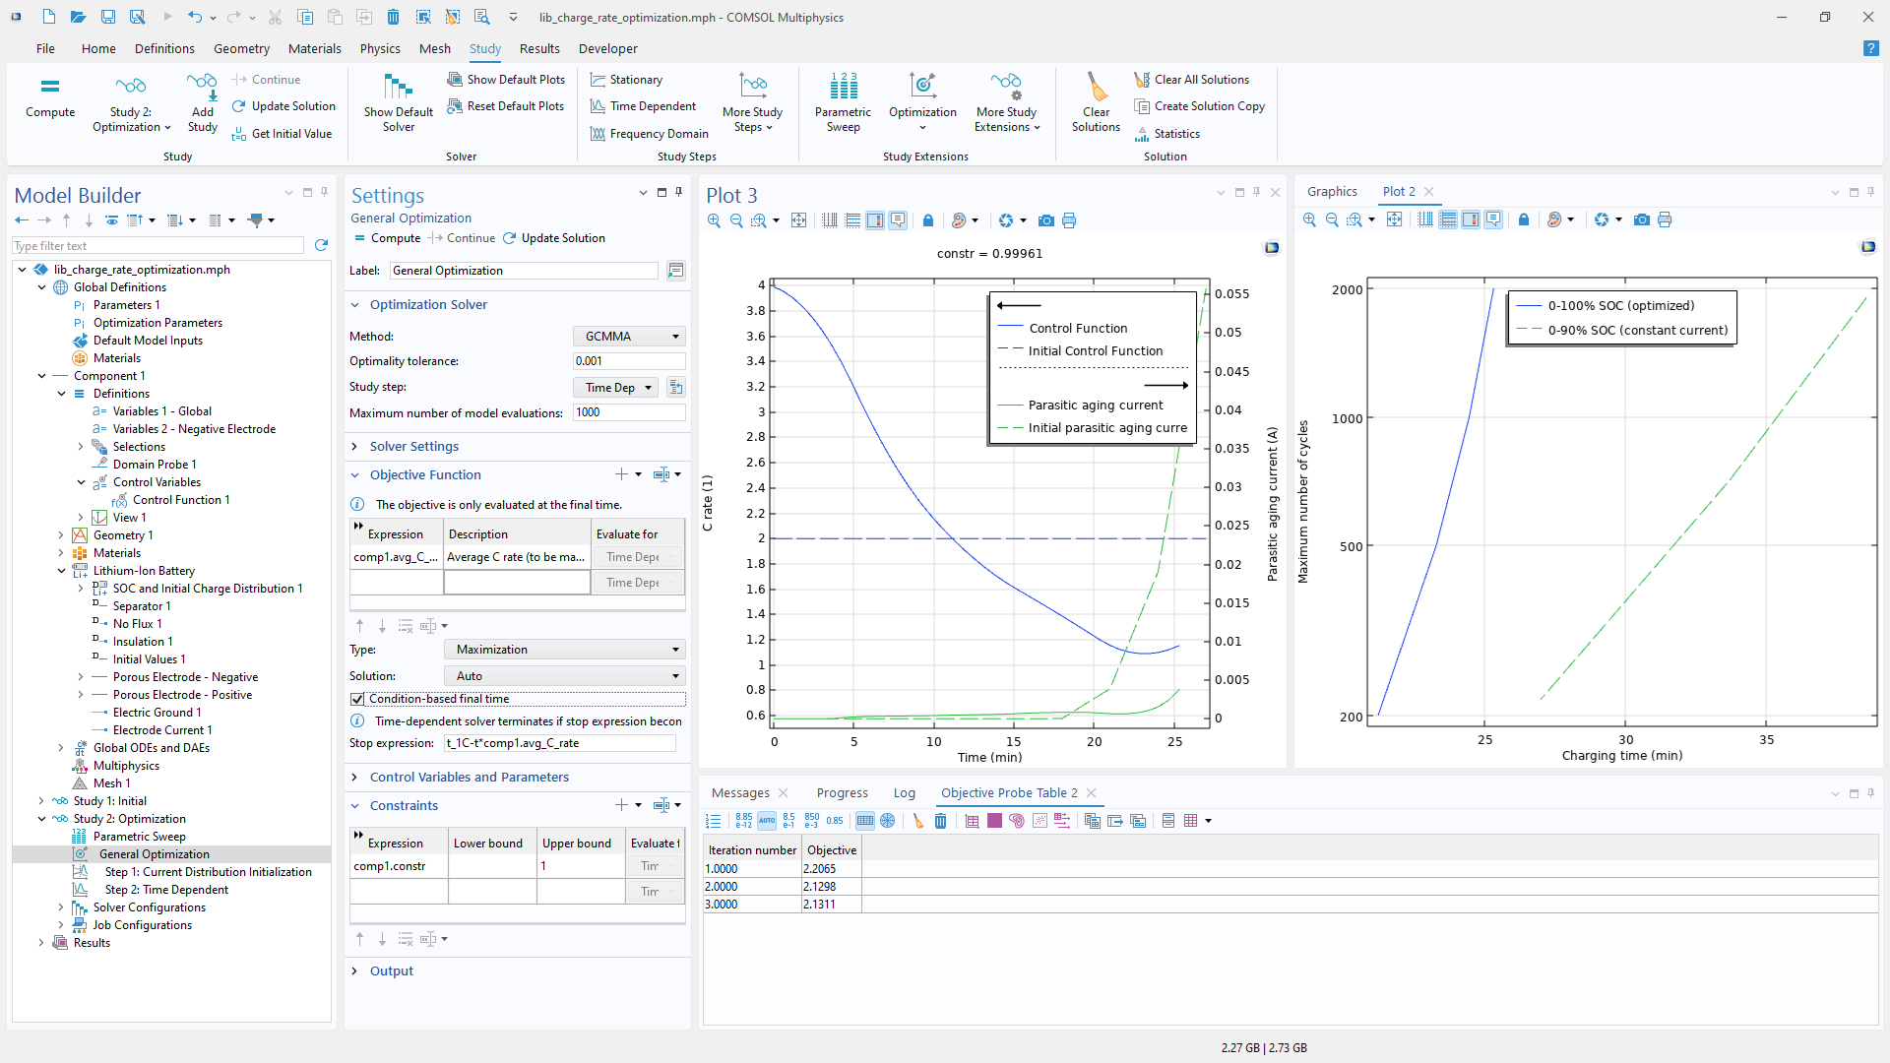Switch to the Log tab

point(904,793)
